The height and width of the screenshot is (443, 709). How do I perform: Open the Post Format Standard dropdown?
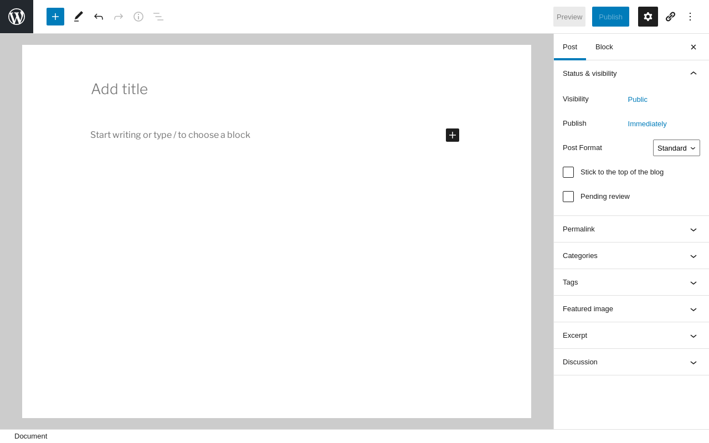(x=676, y=148)
